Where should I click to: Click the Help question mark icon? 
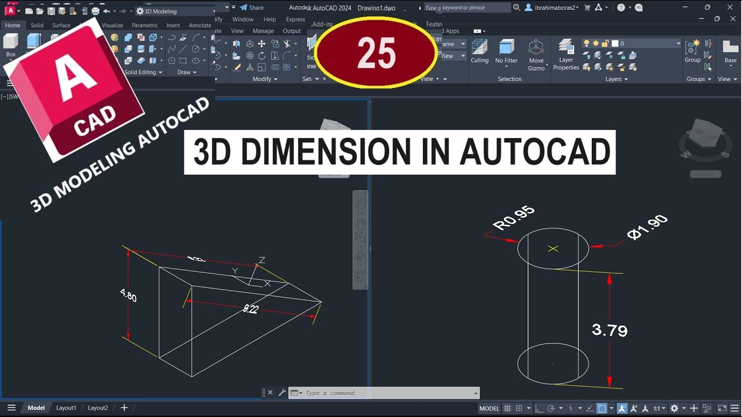621,8
